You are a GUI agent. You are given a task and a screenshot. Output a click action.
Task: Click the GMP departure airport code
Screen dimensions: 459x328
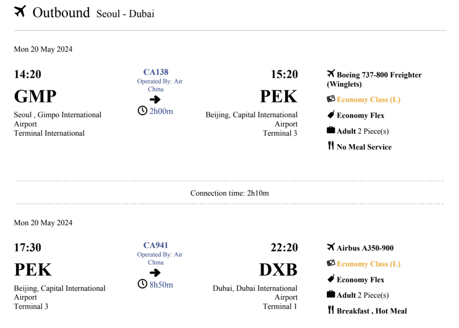[x=35, y=96]
